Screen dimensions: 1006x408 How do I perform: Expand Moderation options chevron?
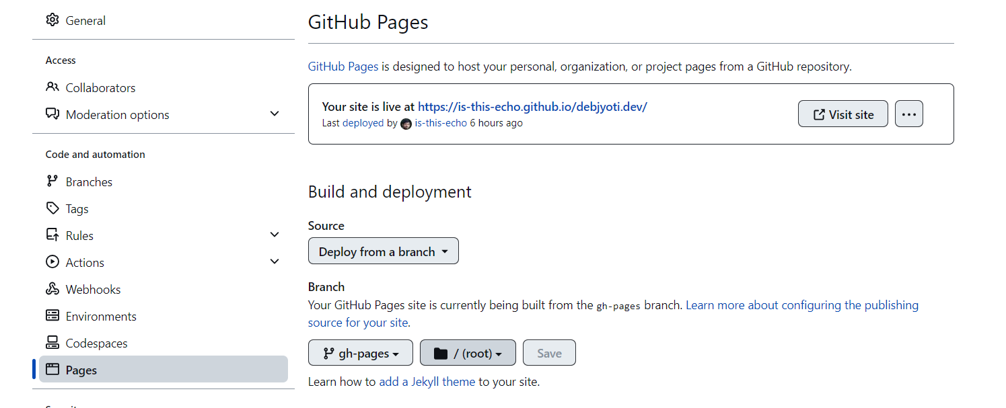pos(275,114)
